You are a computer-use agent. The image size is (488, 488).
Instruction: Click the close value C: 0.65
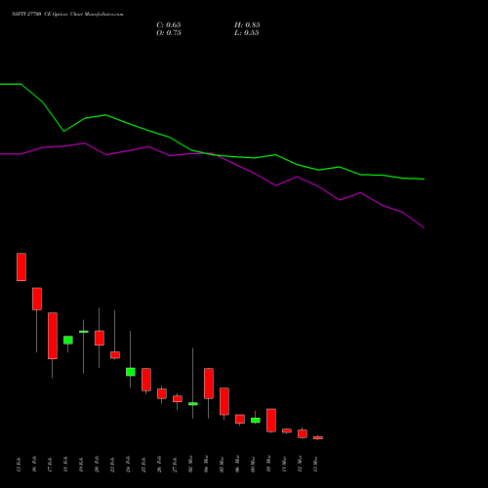[169, 25]
